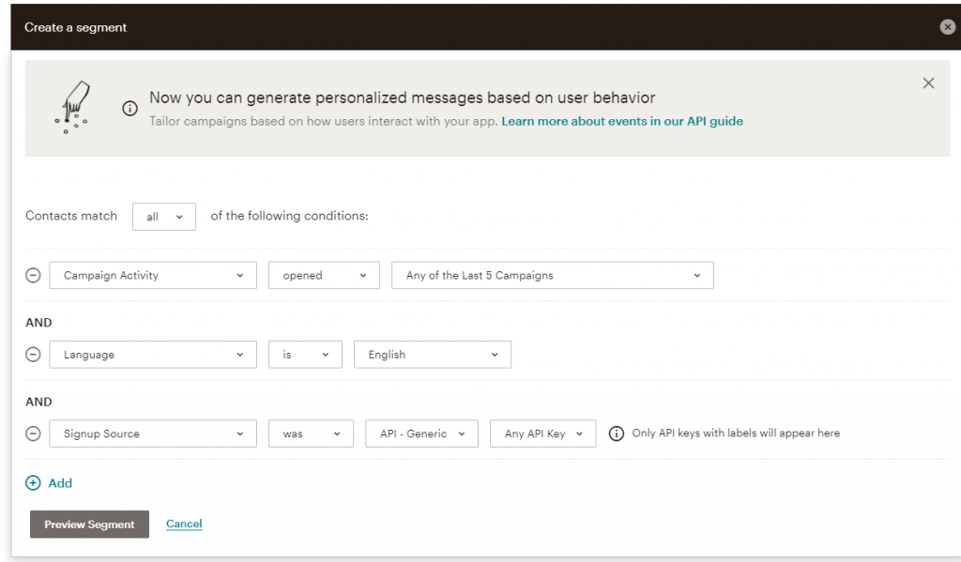This screenshot has height=562, width=961.
Task: Change the English language value dropdown
Action: [432, 355]
